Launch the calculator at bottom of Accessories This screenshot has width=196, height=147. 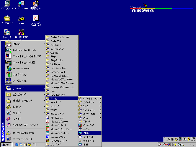coord(90,144)
